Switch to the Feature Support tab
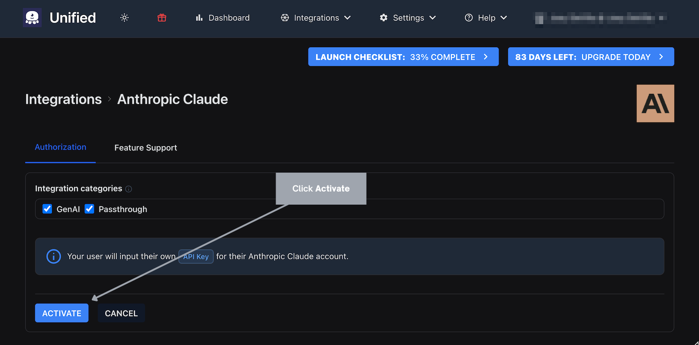This screenshot has width=699, height=345. 145,148
